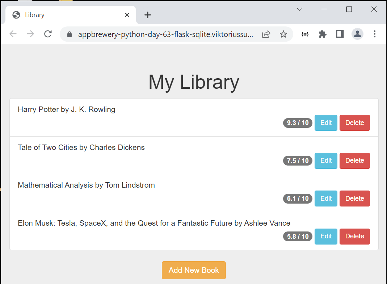Edit the Harry Potter entry
Image resolution: width=387 pixels, height=284 pixels.
pos(325,123)
